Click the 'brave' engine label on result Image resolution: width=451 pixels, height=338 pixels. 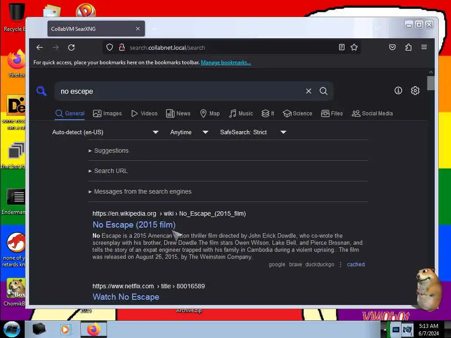tap(296, 265)
